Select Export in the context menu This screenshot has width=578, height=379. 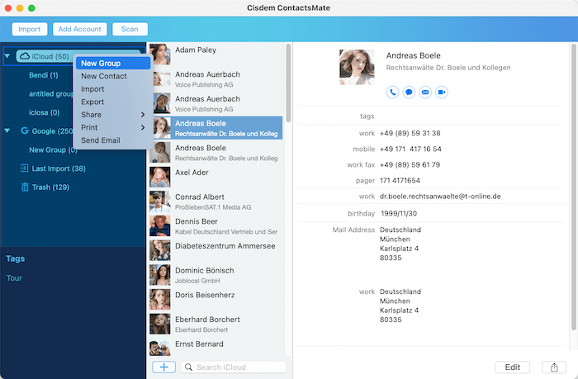[x=113, y=102]
